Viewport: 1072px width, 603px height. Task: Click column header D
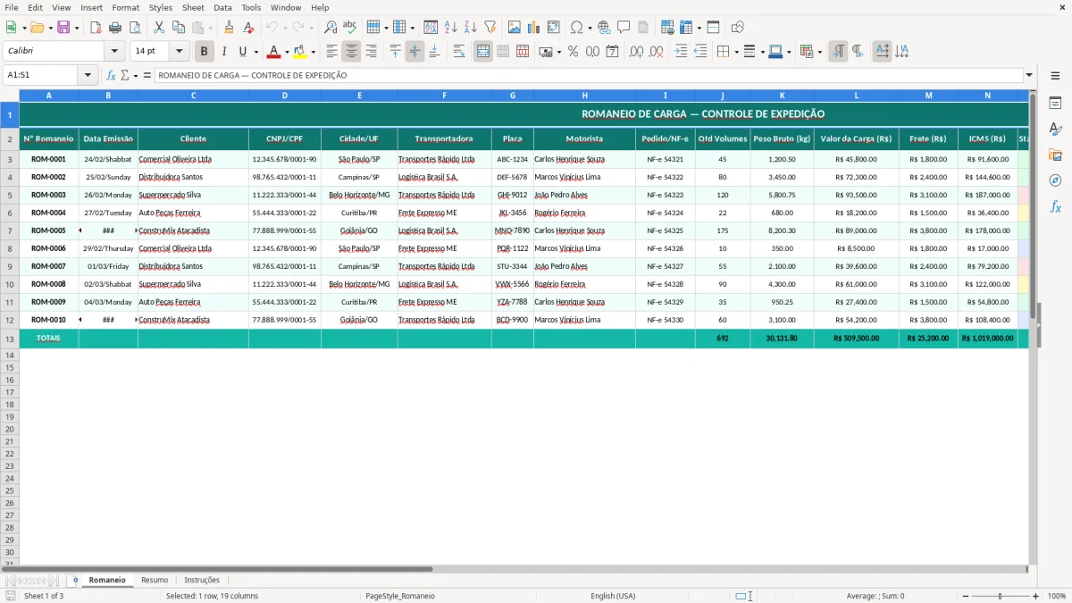pos(285,96)
